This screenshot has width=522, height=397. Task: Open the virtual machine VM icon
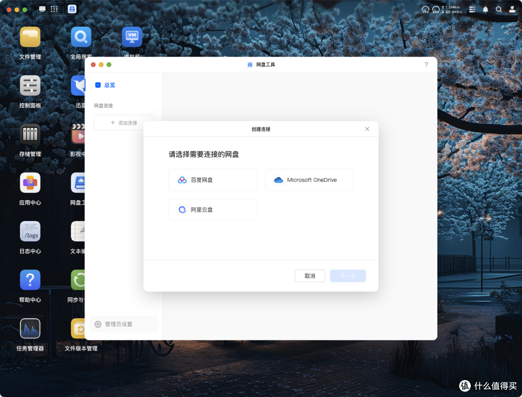pyautogui.click(x=132, y=37)
